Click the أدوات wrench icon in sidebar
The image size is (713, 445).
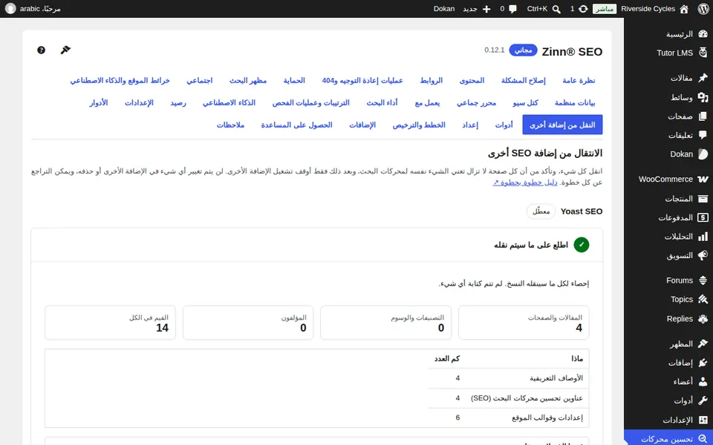click(703, 401)
